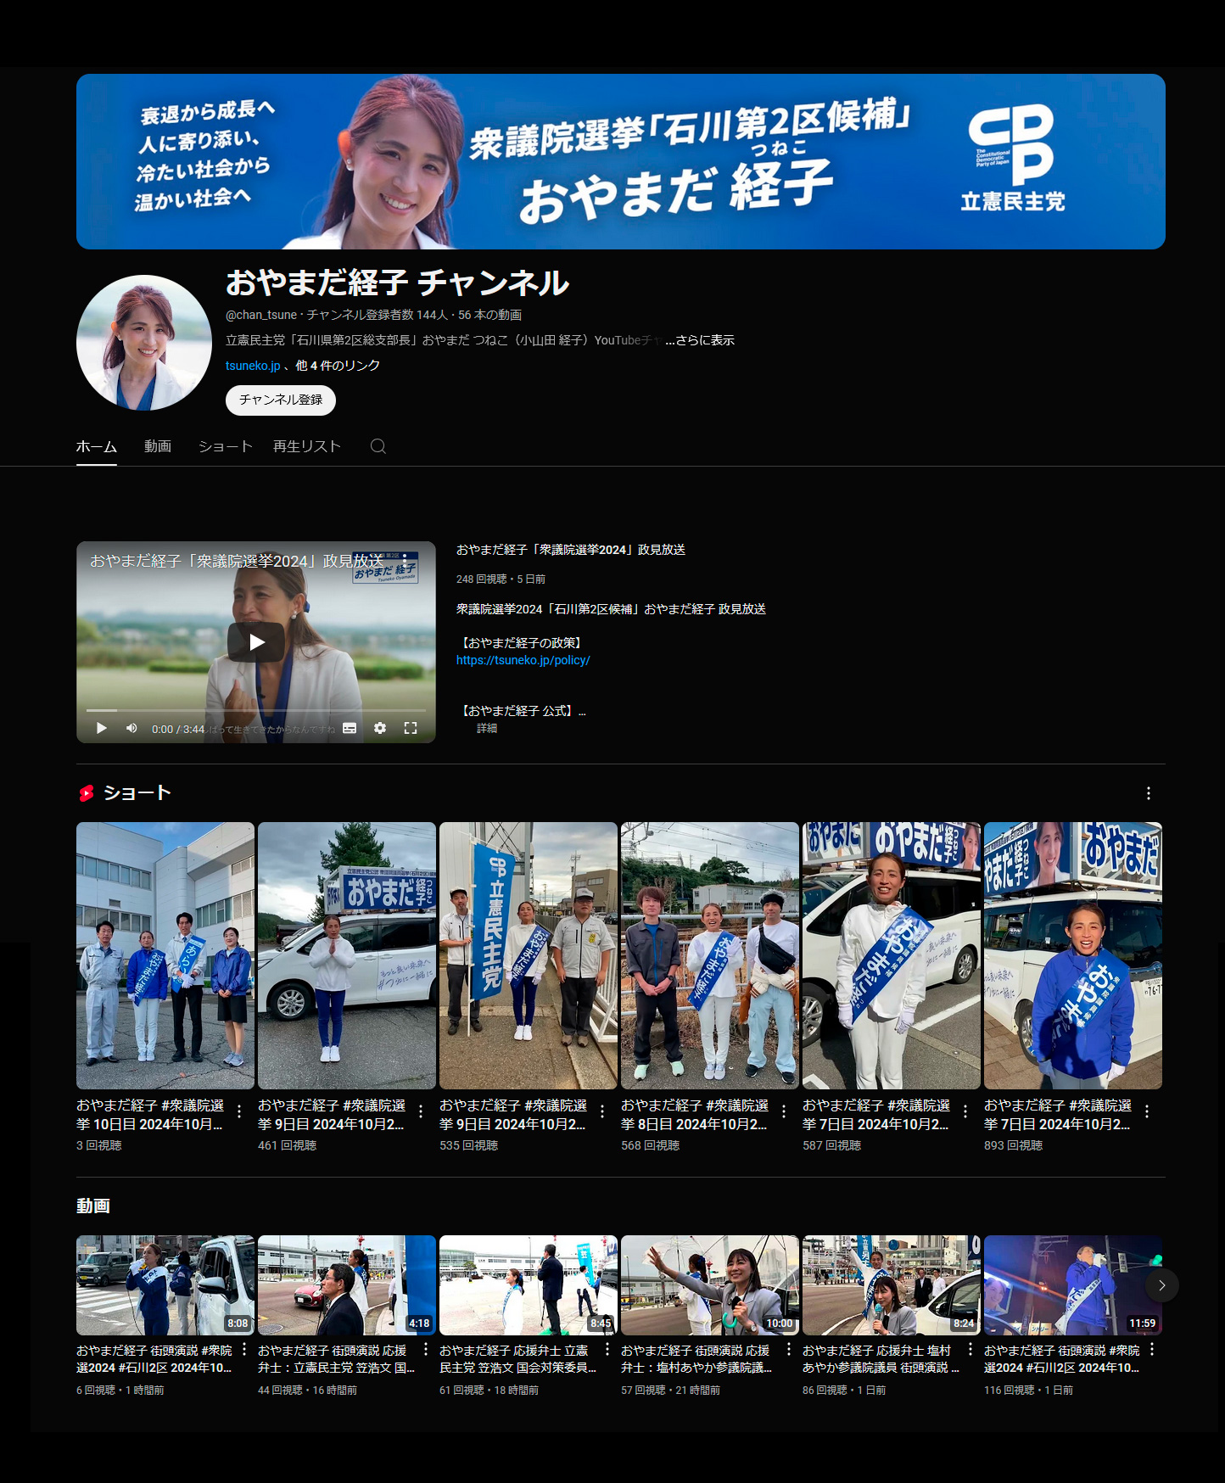Click the 61 回視聴 video title

click(x=518, y=1359)
